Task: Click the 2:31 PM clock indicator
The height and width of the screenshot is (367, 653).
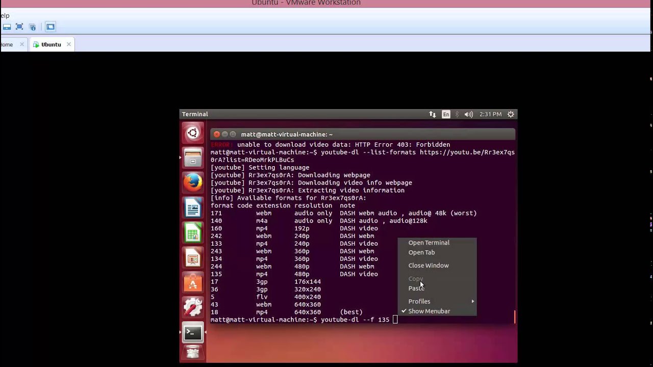Action: 490,114
